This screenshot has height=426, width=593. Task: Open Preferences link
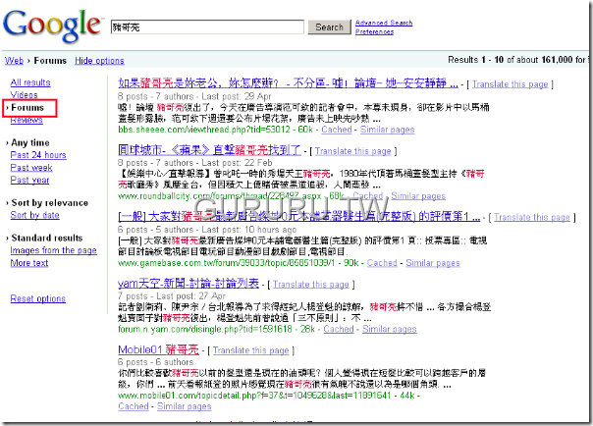pos(374,31)
